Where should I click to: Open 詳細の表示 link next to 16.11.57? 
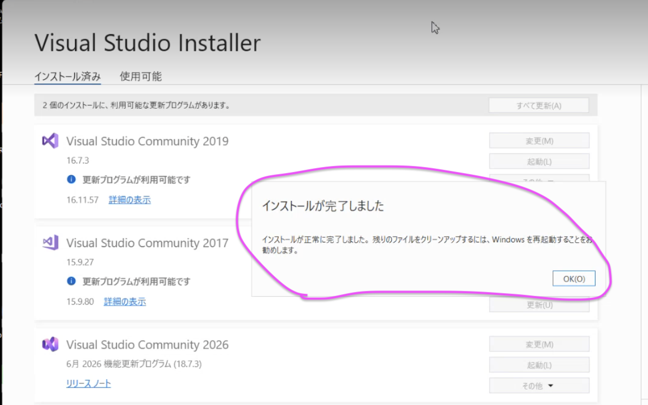click(130, 200)
